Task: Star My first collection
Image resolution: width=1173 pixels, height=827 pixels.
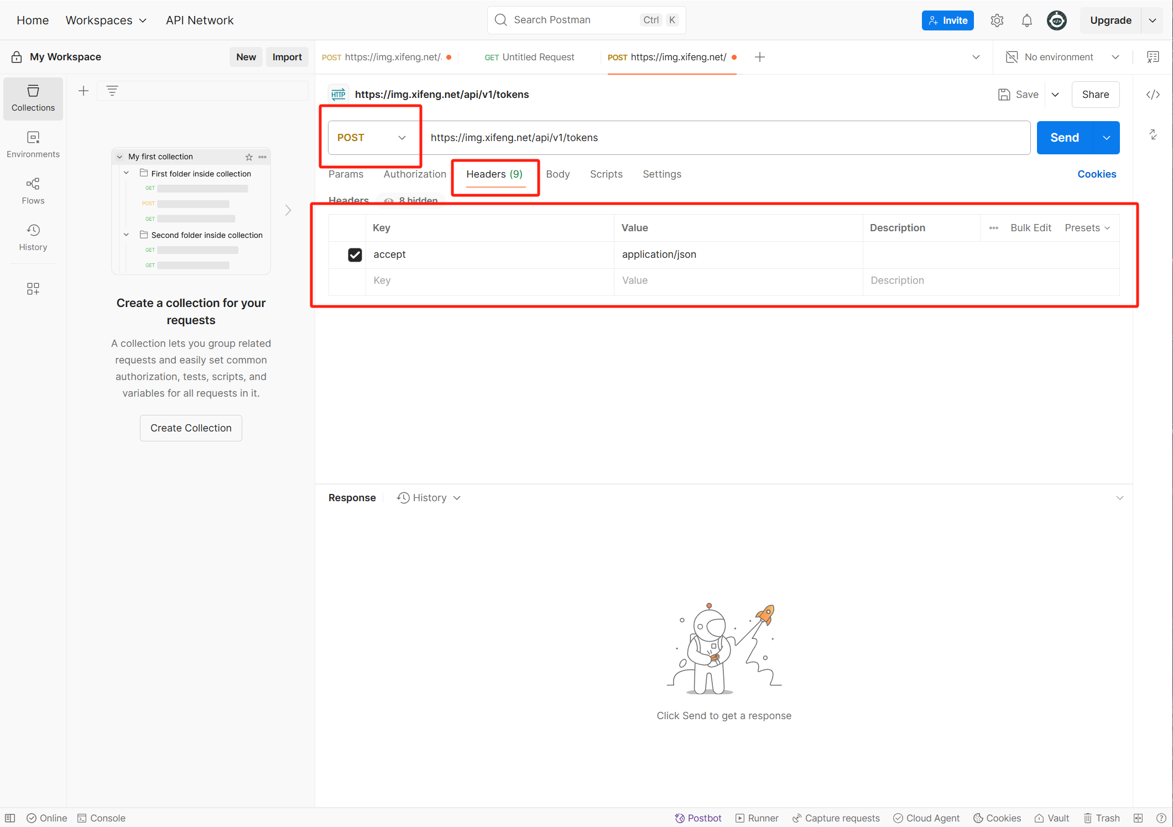Action: tap(249, 157)
